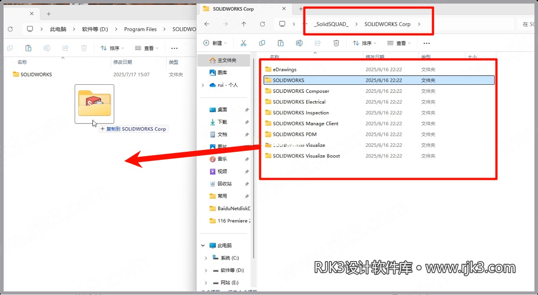Image resolution: width=538 pixels, height=295 pixels.
Task: Click Copy icon in left window toolbar
Action: [x=10, y=48]
